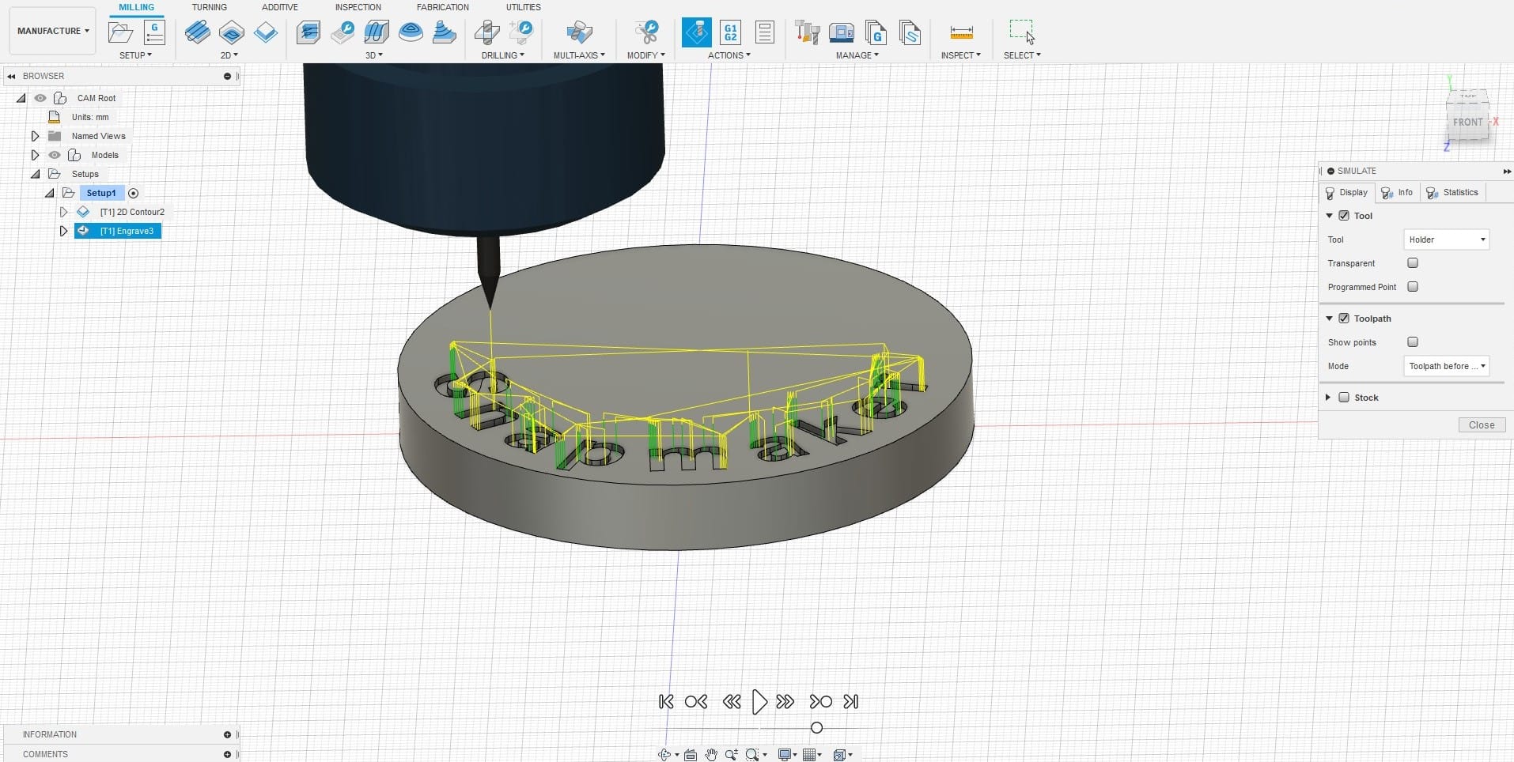Click the Setup Sheet icon in Actions

point(763,32)
